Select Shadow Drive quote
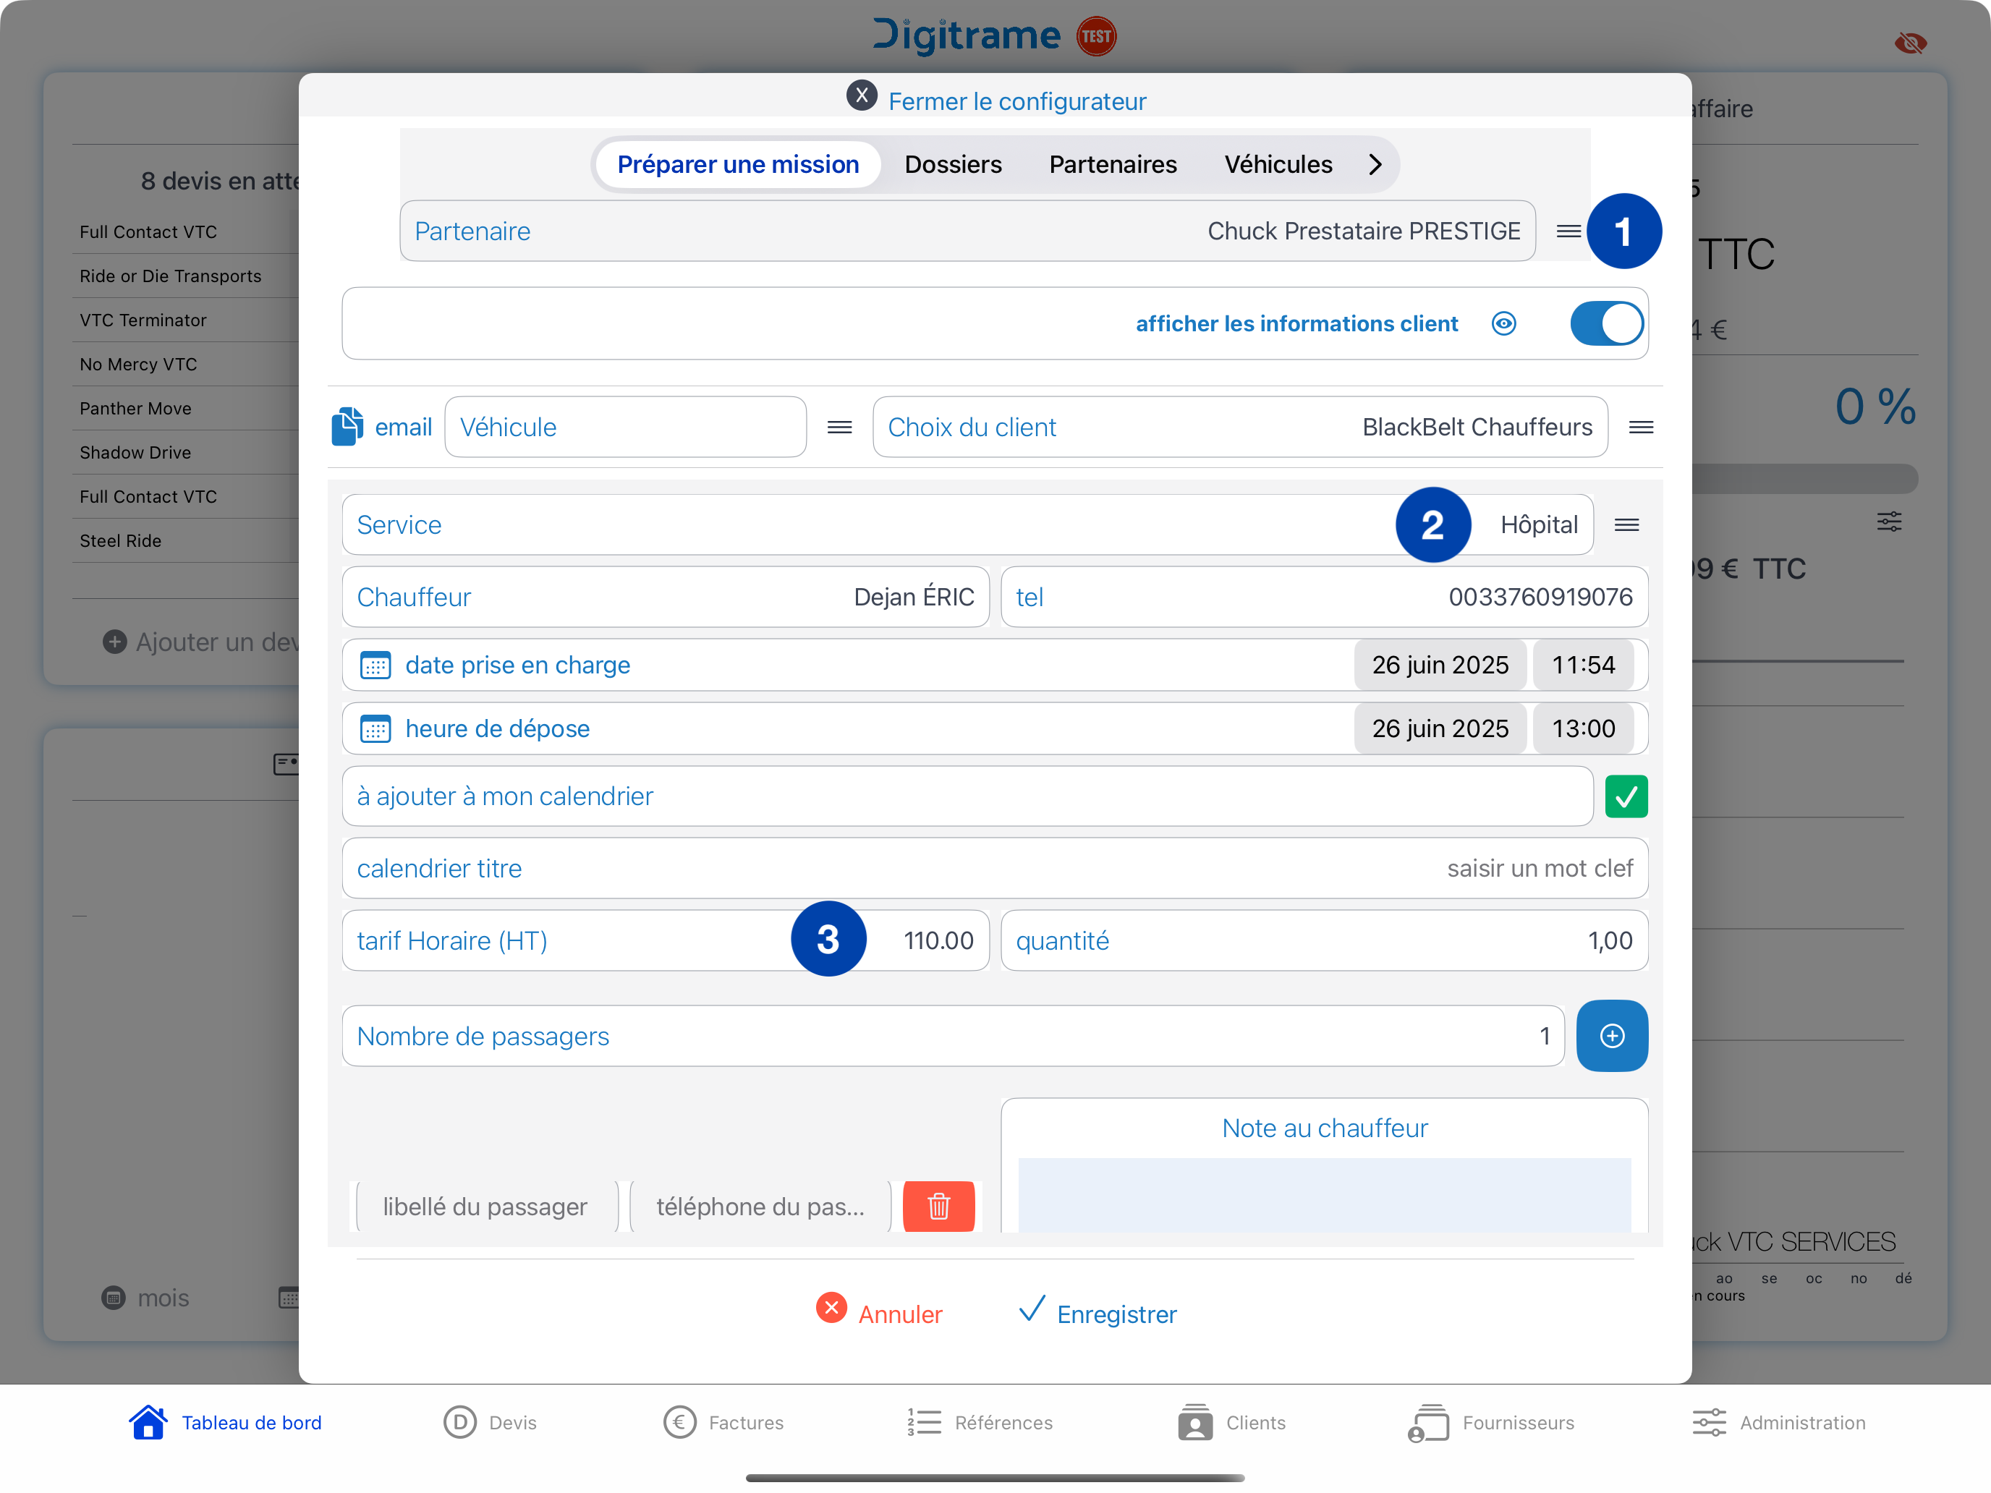 [x=135, y=453]
